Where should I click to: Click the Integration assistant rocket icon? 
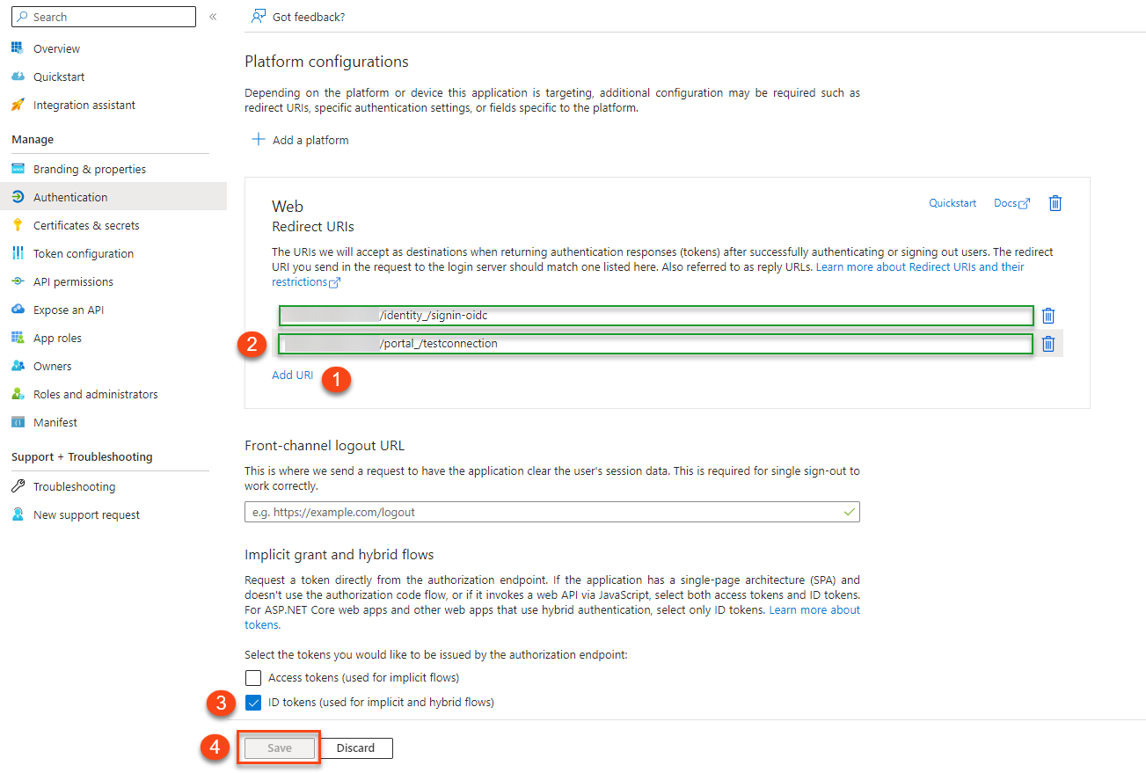pos(18,105)
